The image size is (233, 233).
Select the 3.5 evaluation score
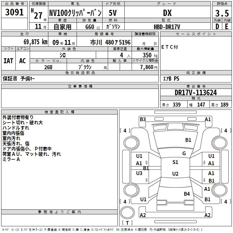221,13
